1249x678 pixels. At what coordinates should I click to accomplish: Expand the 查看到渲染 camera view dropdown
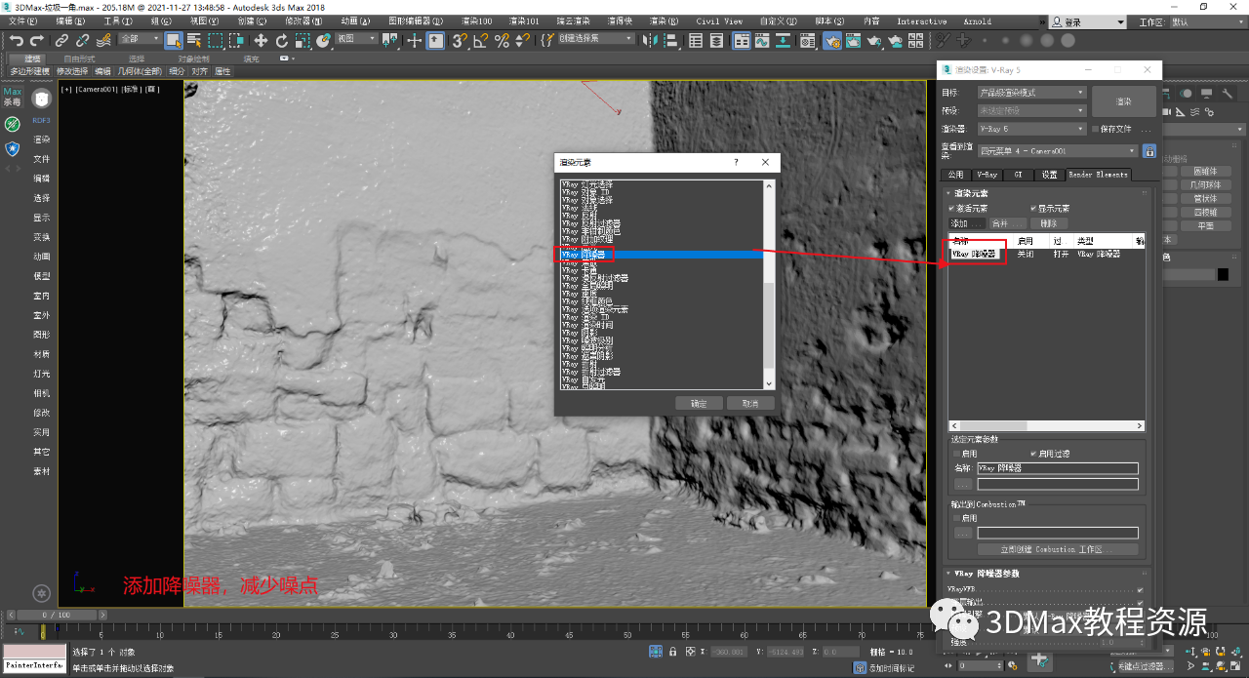coord(1057,151)
